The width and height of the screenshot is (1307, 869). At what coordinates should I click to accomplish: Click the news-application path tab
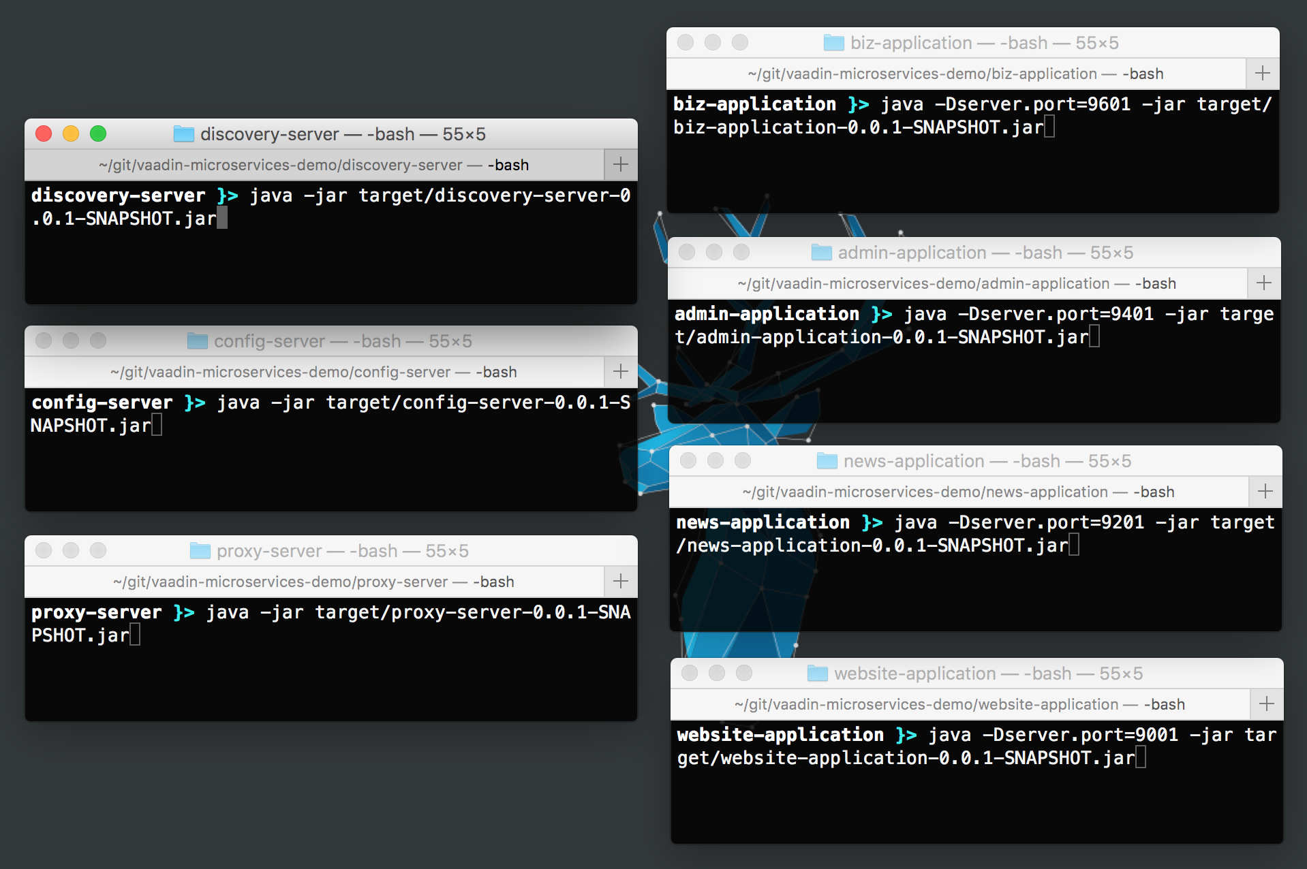tap(958, 492)
